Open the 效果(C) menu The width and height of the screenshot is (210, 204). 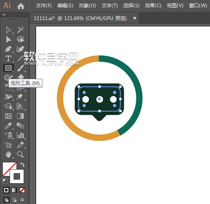click(153, 6)
